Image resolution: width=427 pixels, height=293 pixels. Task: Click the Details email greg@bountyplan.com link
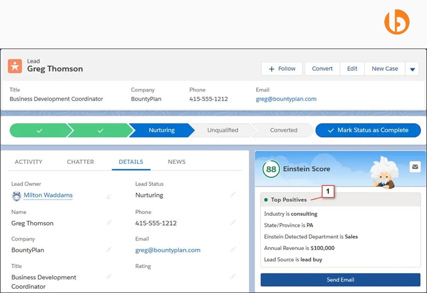point(168,250)
